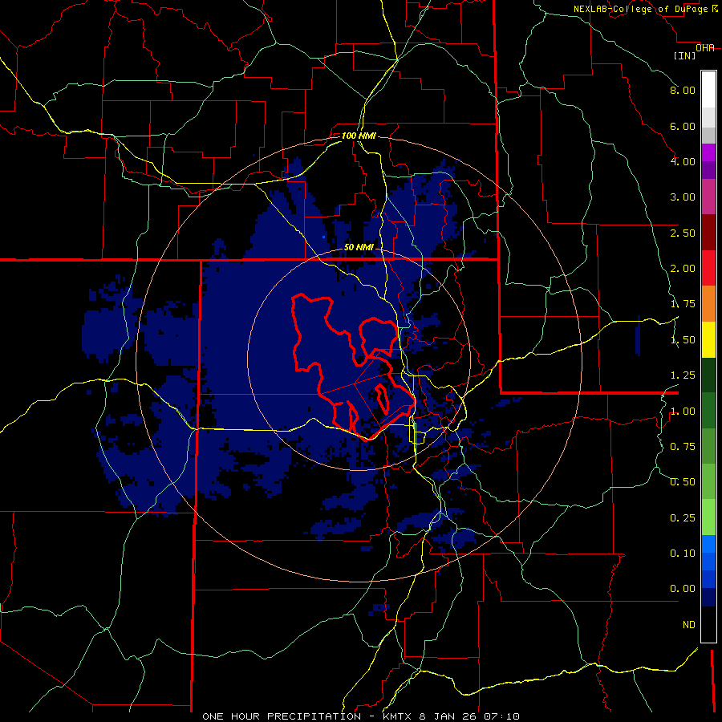Click the '0.25' legend value
Screen dimensions: 722x722
(683, 518)
